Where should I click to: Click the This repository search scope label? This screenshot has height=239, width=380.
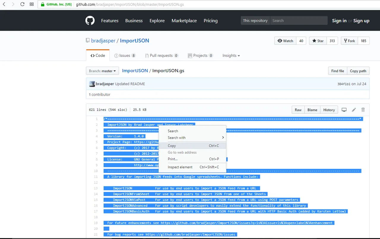[255, 21]
